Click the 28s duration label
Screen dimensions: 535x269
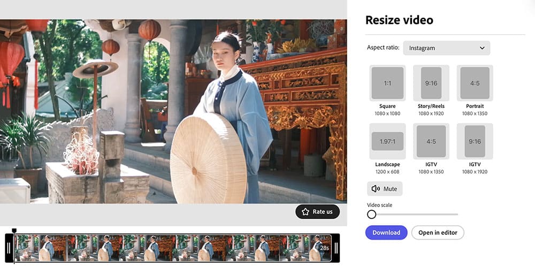point(325,248)
